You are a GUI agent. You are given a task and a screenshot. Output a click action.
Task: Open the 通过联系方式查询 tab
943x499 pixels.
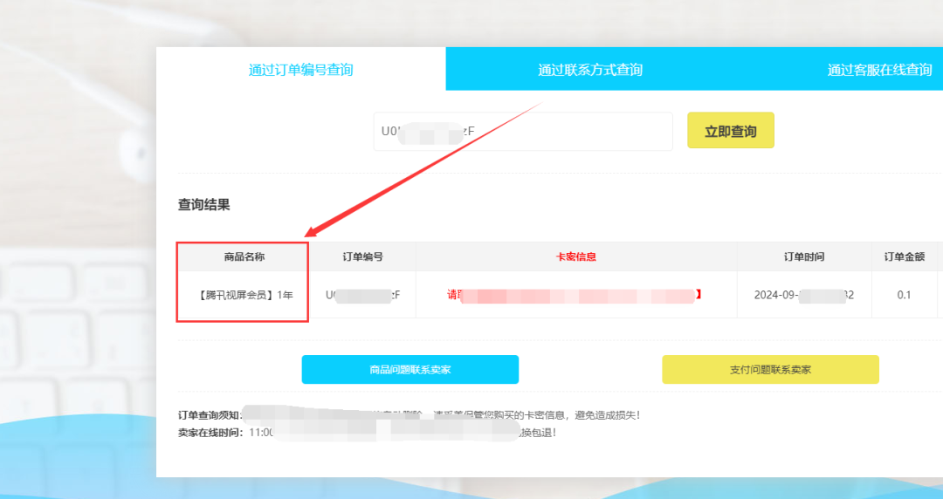590,70
